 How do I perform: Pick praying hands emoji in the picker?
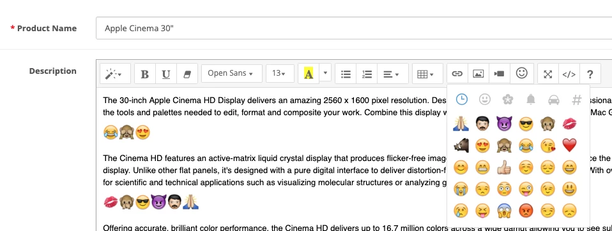pos(461,123)
